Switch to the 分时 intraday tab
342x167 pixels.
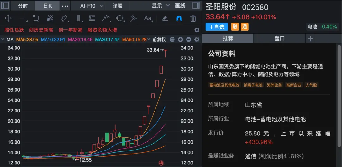pyautogui.click(x=22, y=6)
